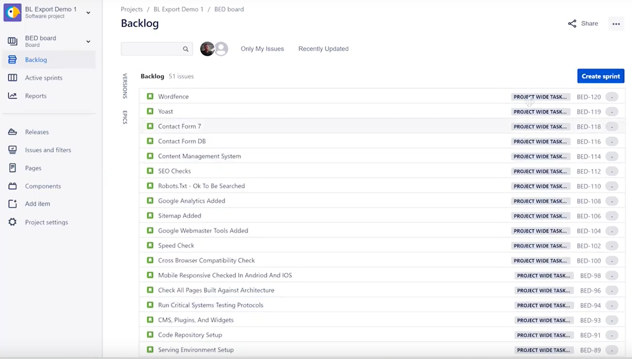
Task: Open Reports from the sidebar
Action: click(x=36, y=96)
